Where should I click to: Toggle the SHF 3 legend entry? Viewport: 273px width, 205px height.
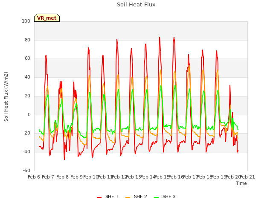click(x=165, y=196)
